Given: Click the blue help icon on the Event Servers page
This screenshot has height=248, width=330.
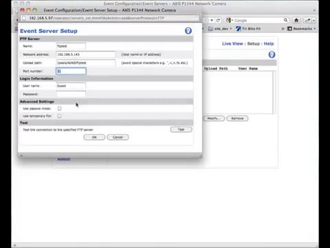Looking at the screenshot, I should pos(272,54).
